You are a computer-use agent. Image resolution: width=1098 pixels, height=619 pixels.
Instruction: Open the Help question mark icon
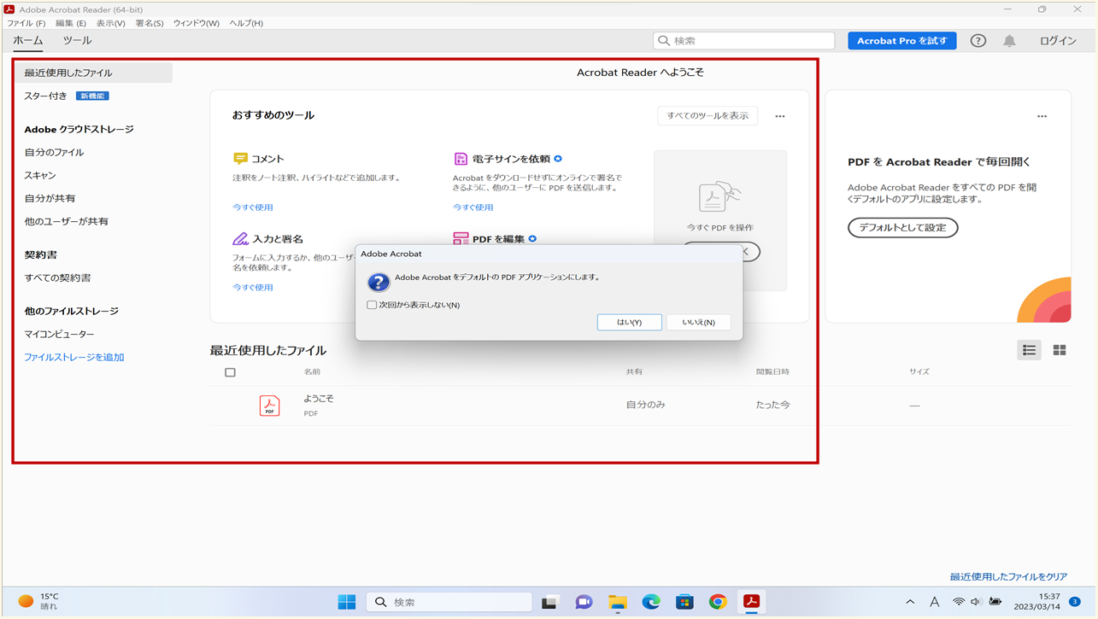(978, 41)
